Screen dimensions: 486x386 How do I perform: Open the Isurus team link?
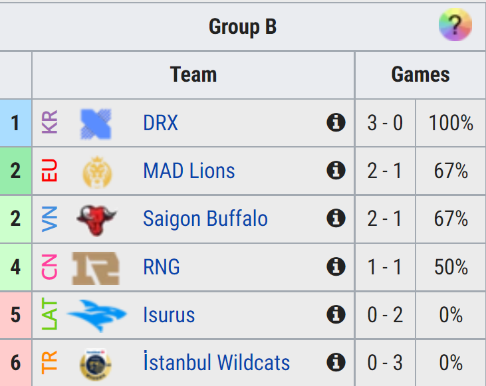(169, 315)
